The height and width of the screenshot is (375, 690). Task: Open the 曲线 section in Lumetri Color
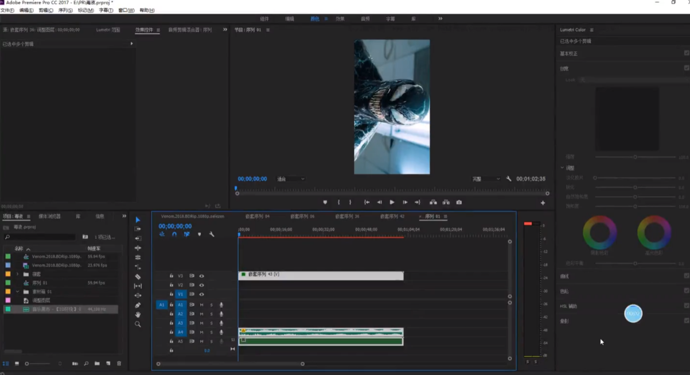click(x=565, y=276)
